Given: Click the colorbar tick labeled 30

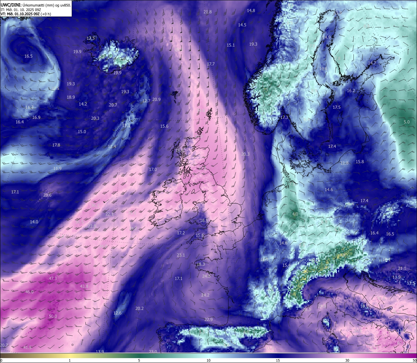Looking at the screenshot, I should 347,360.
